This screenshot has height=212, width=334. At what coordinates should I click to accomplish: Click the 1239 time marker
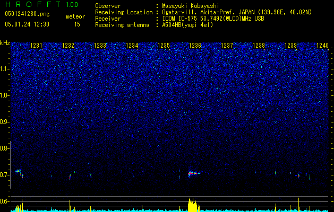click(291, 46)
